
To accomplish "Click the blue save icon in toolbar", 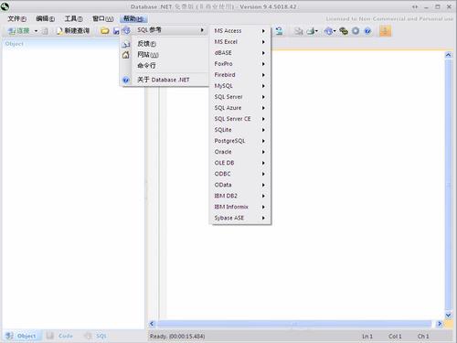I will 116,31.
